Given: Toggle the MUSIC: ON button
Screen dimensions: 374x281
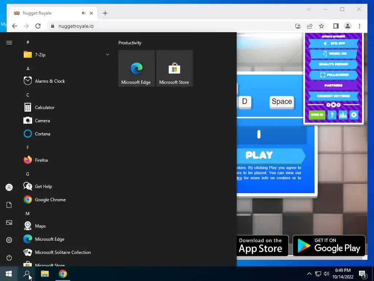Looking at the screenshot, I should pyautogui.click(x=333, y=54).
